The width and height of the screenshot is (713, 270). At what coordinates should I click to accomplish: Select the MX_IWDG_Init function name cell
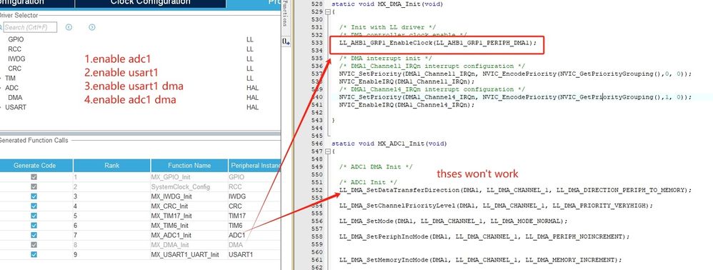point(189,196)
